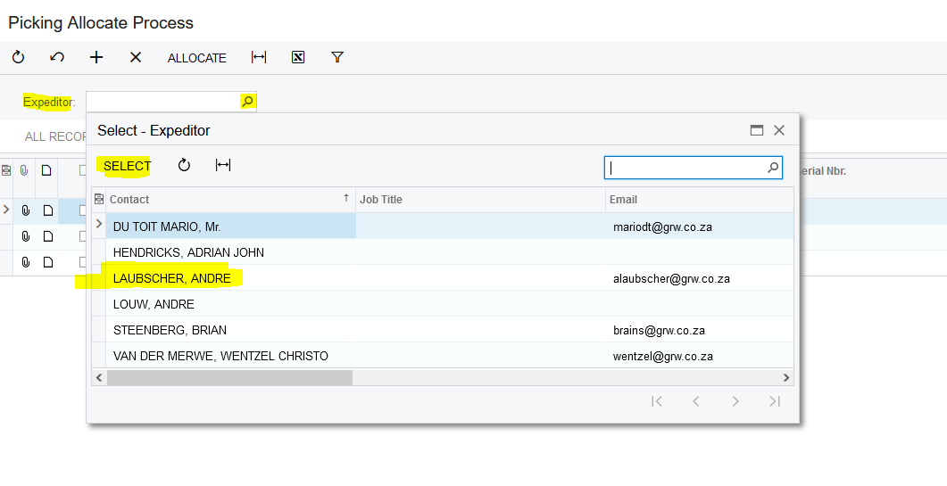Tick the checkbox in the second grid row
The image size is (947, 486).
click(82, 236)
